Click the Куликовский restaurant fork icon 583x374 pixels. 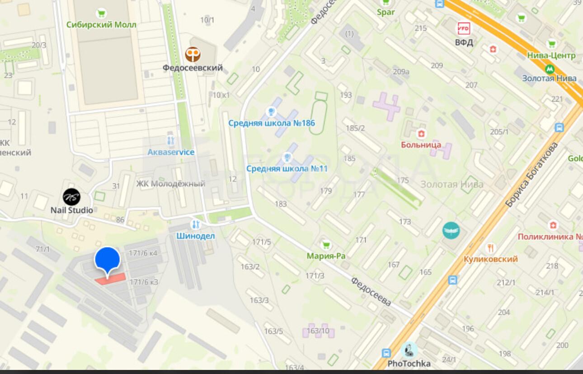click(490, 248)
